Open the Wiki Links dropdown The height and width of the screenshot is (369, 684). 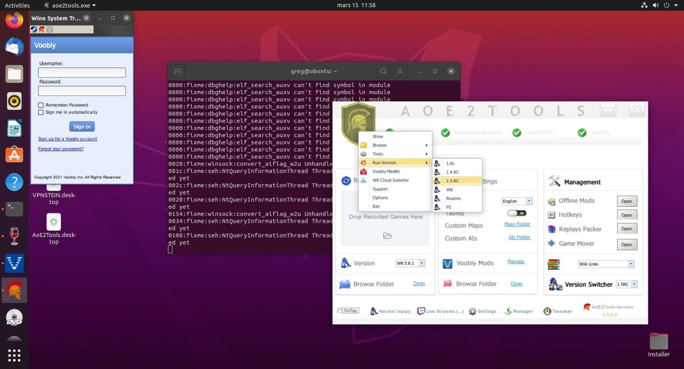pos(631,264)
